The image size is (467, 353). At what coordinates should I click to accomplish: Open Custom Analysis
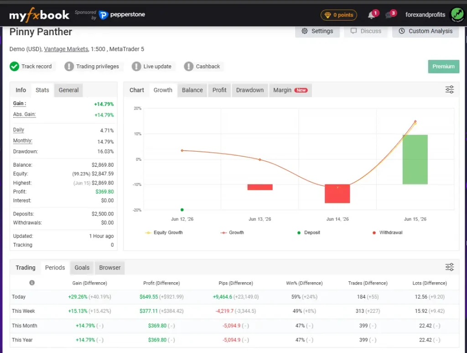point(425,32)
